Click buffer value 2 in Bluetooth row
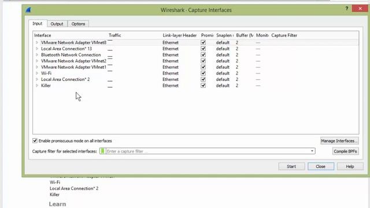370x208 pixels. 237,55
